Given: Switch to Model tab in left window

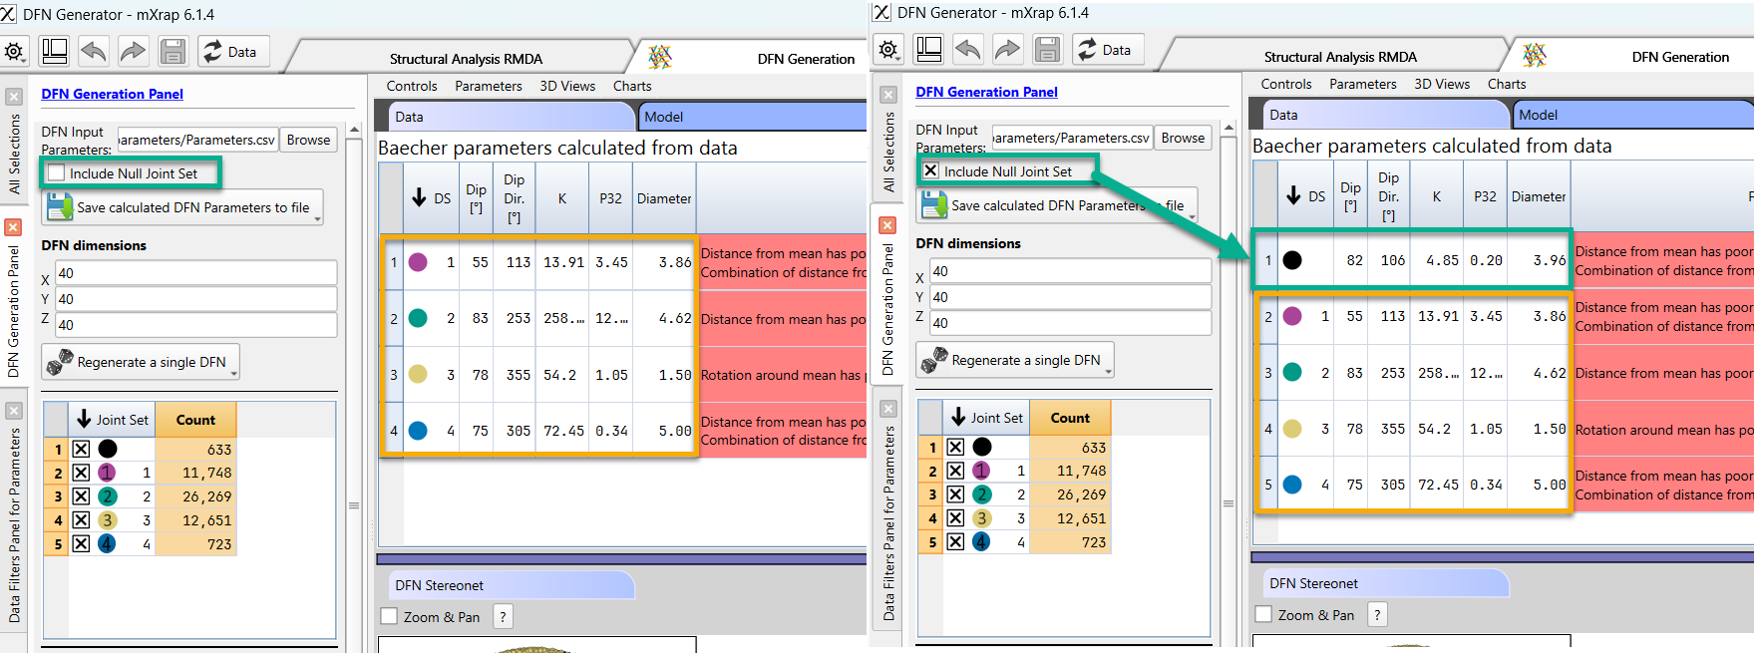Looking at the screenshot, I should (752, 117).
